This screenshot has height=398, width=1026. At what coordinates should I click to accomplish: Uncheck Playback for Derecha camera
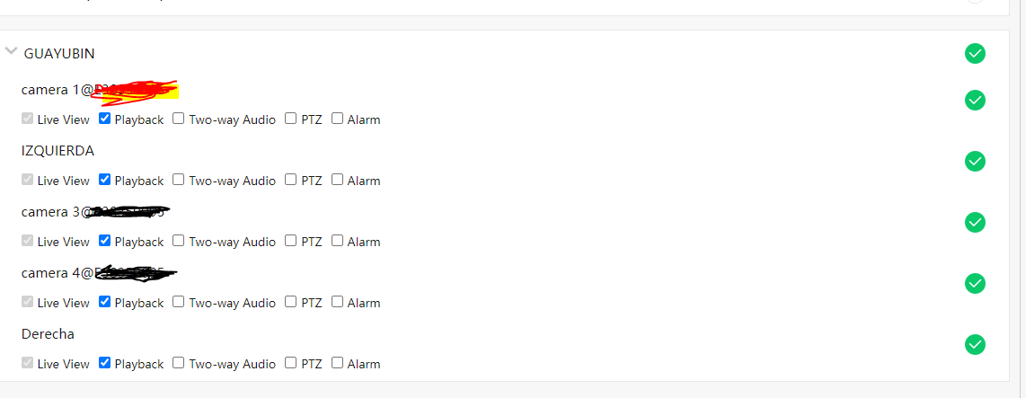click(x=105, y=363)
